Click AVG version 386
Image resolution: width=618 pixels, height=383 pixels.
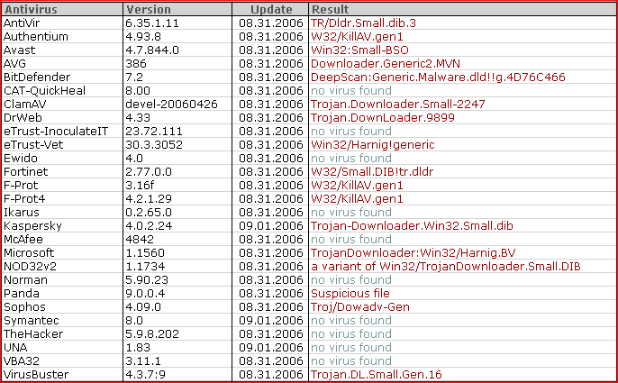click(136, 63)
